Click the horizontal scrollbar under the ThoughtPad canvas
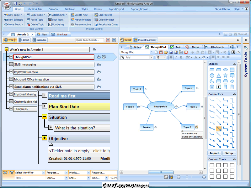The image size is (251, 188). point(161,172)
